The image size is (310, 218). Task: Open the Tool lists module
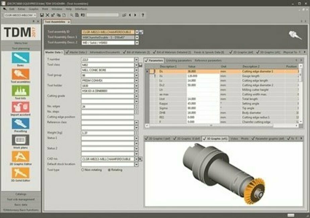pyautogui.click(x=20, y=91)
